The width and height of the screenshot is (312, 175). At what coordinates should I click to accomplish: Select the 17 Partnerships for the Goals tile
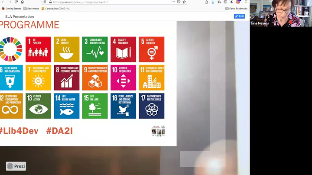click(152, 106)
